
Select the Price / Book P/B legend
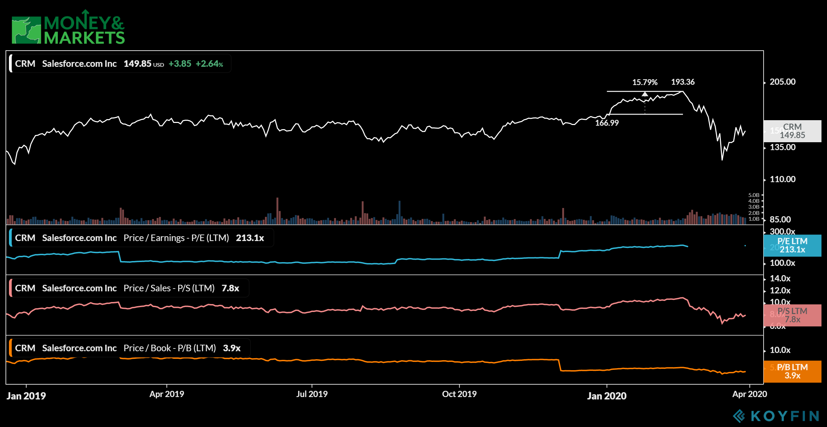pyautogui.click(x=130, y=348)
